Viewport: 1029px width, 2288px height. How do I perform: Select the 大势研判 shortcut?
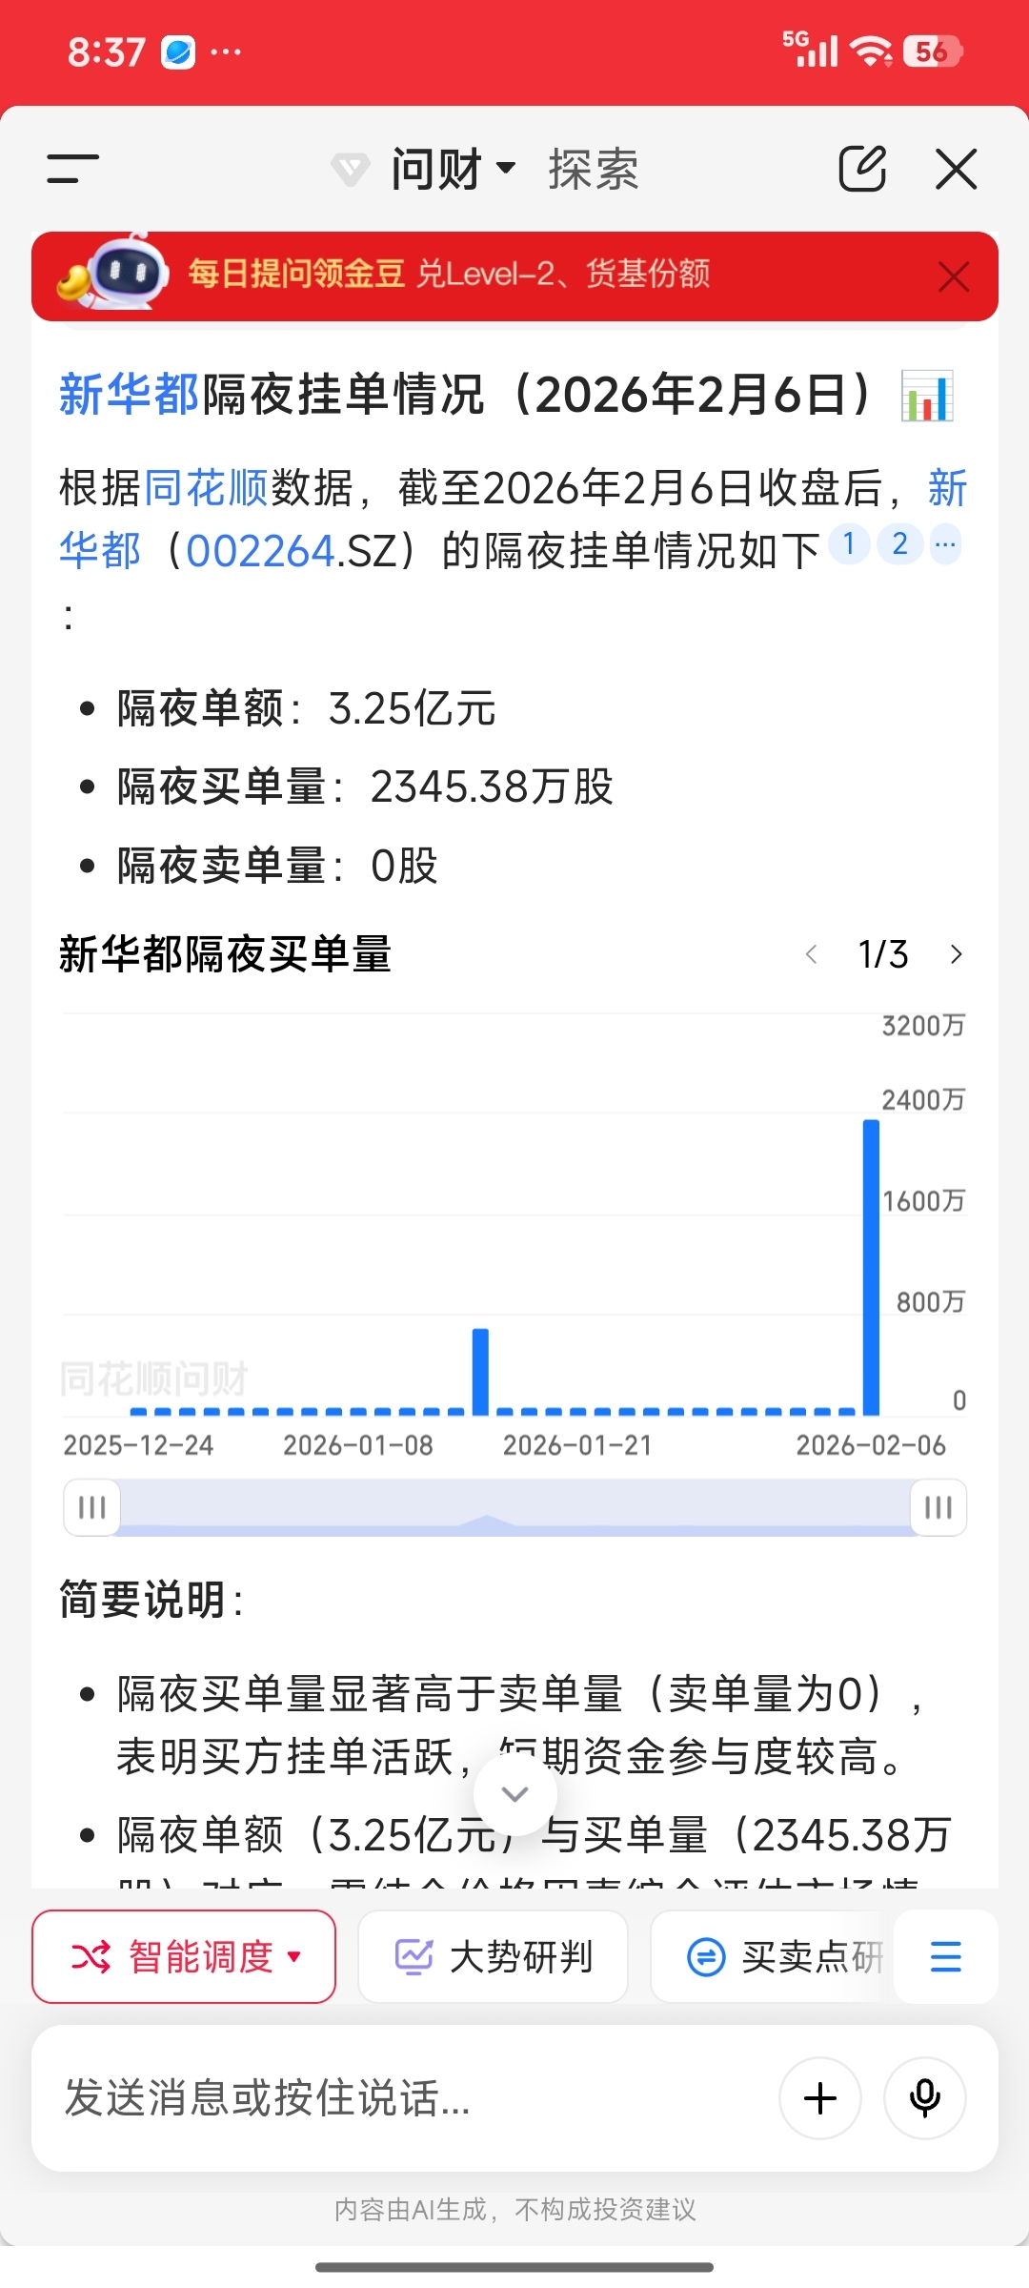click(493, 1957)
